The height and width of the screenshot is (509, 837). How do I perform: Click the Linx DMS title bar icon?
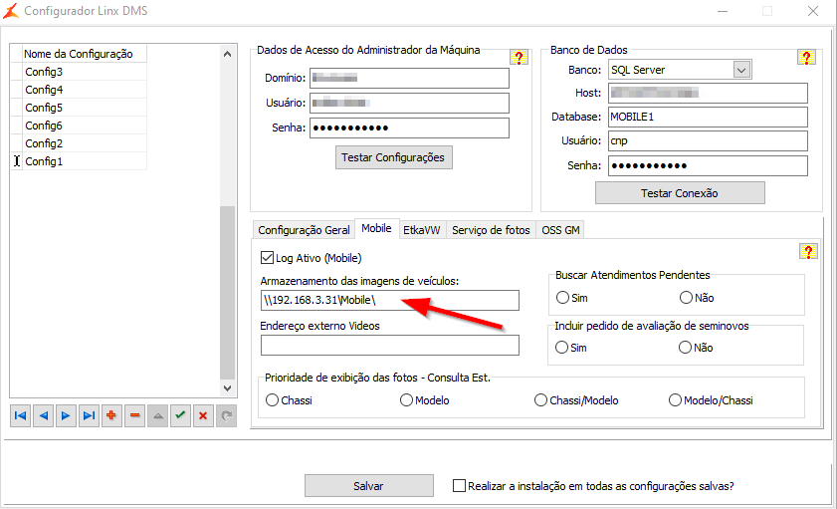click(11, 11)
